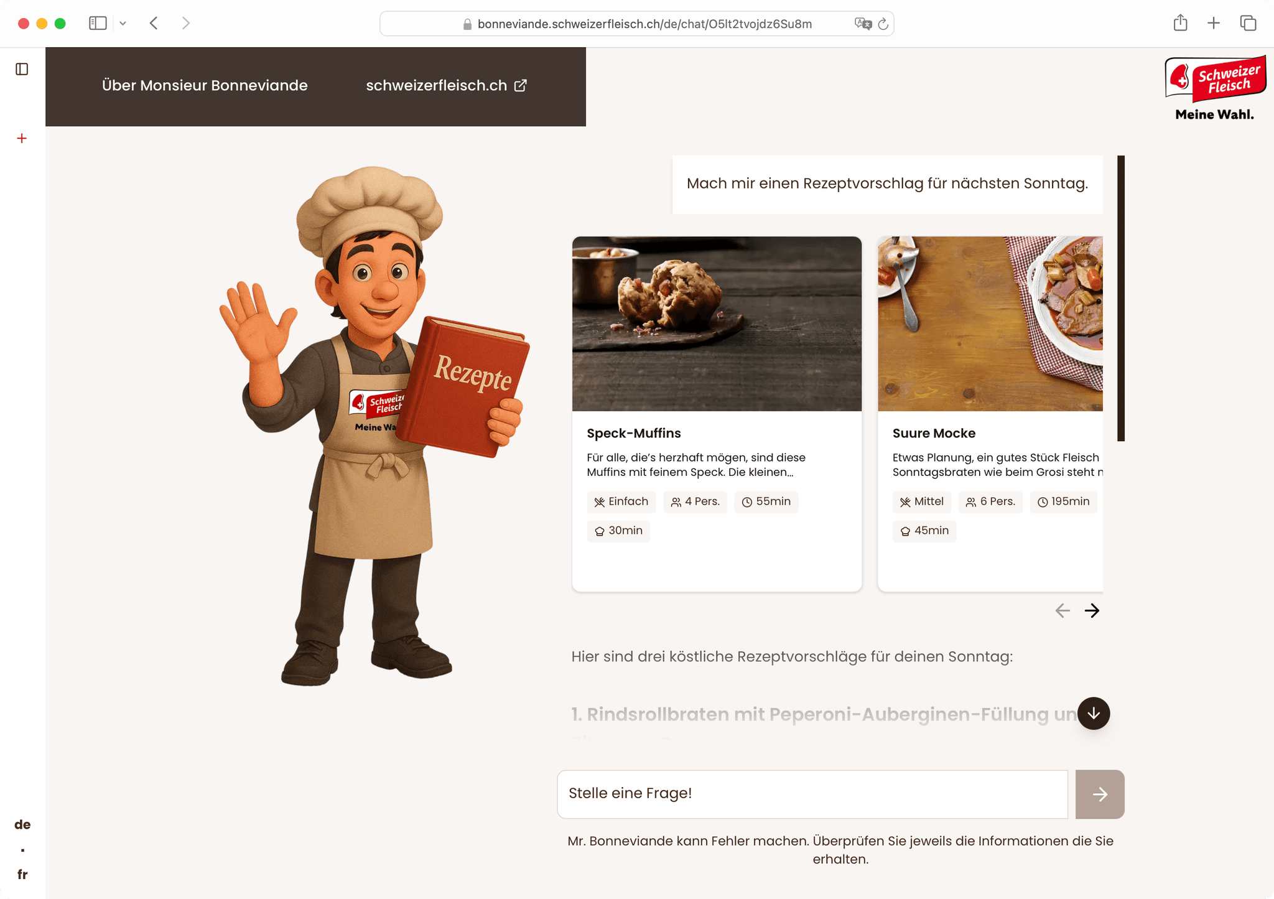1274x899 pixels.
Task: Reload the page with the refresh icon
Action: (884, 24)
